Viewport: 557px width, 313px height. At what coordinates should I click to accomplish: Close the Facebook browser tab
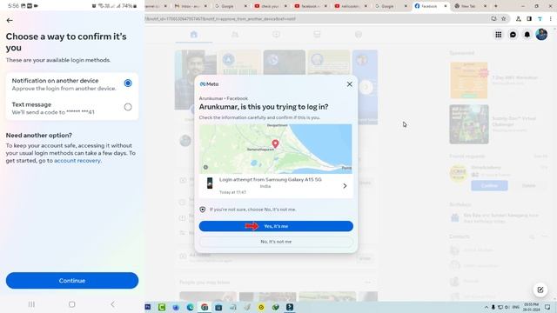(x=446, y=6)
